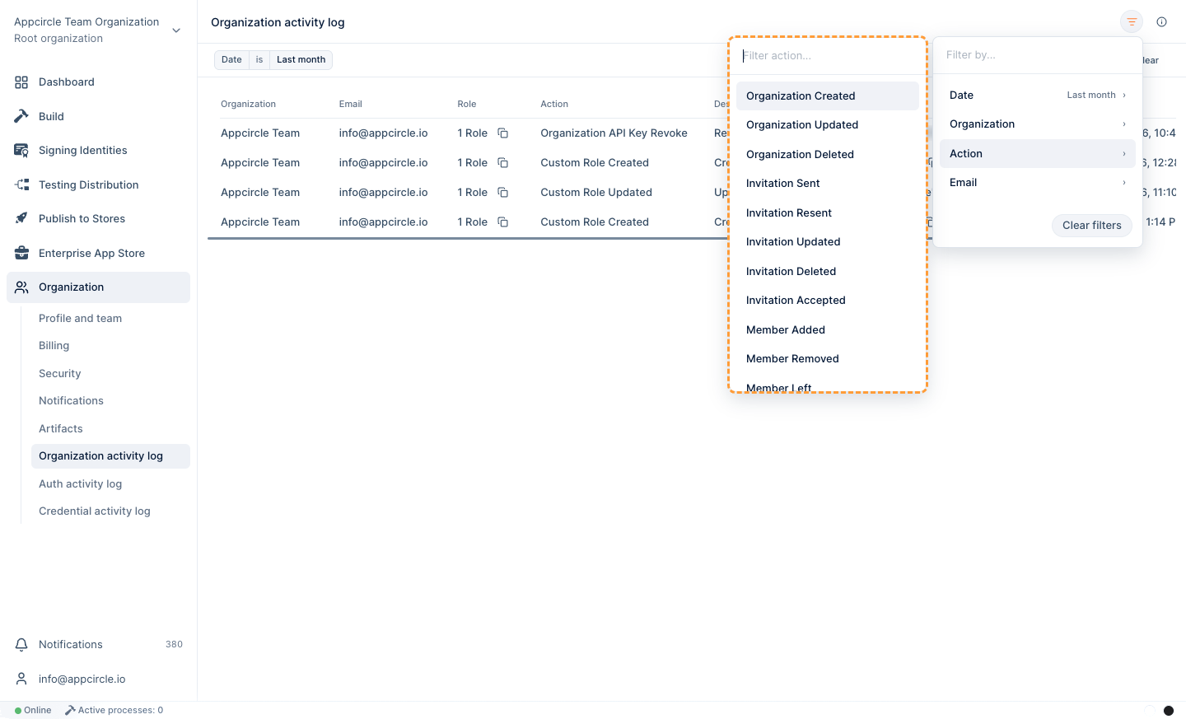The height and width of the screenshot is (719, 1186).
Task: Click the orange filter icon at top right
Action: click(1132, 22)
